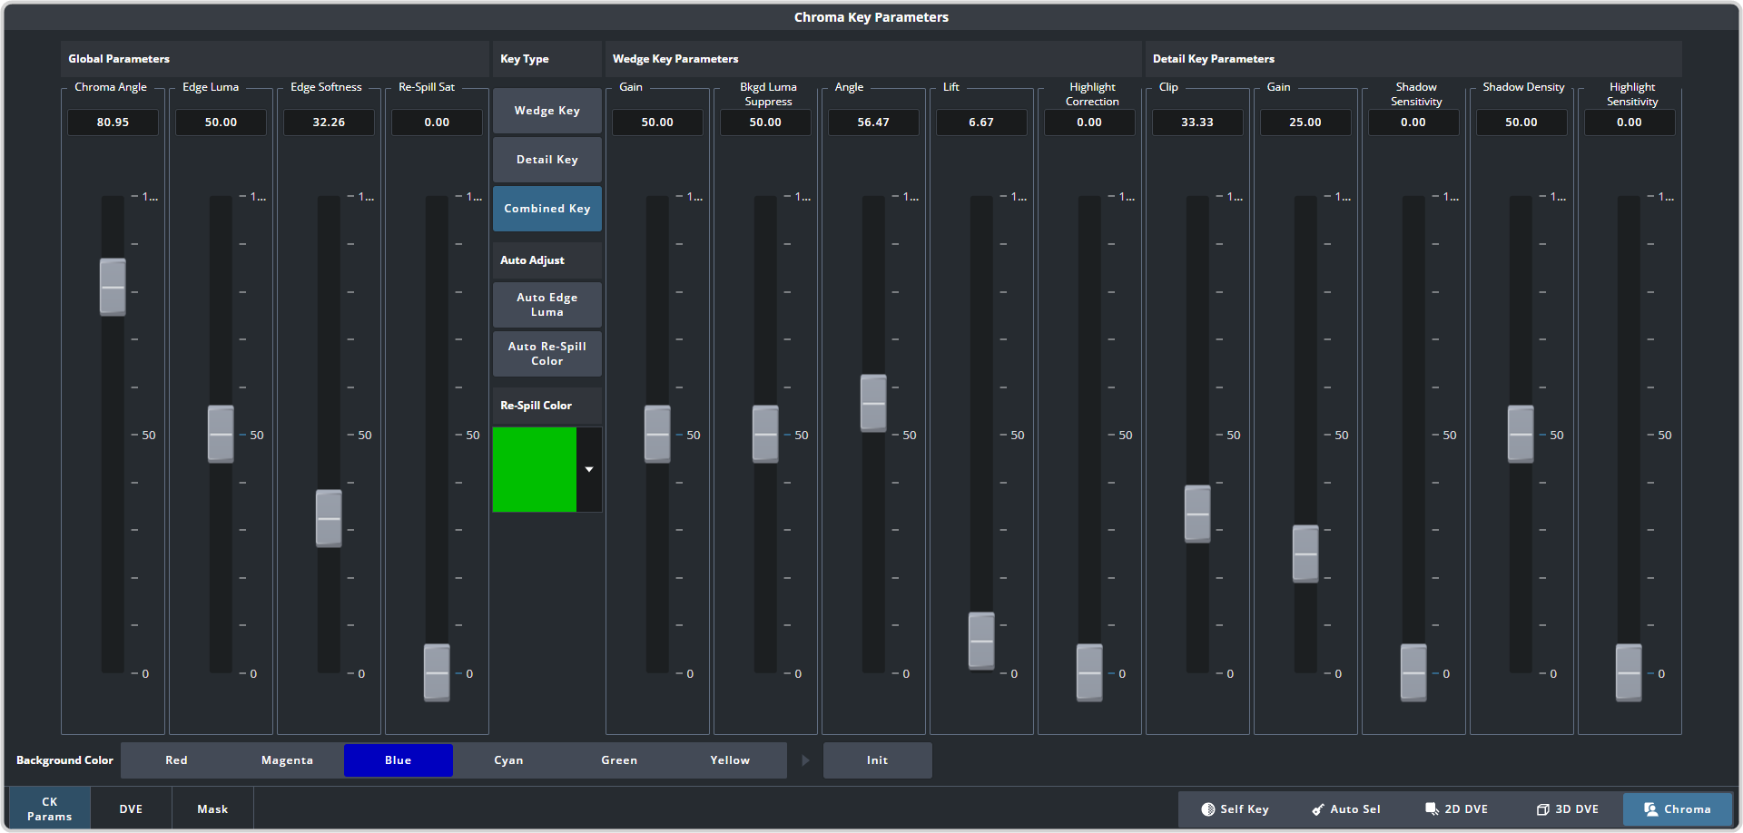Expand more options arrow next to Yellow
This screenshot has width=1743, height=833.
point(805,760)
